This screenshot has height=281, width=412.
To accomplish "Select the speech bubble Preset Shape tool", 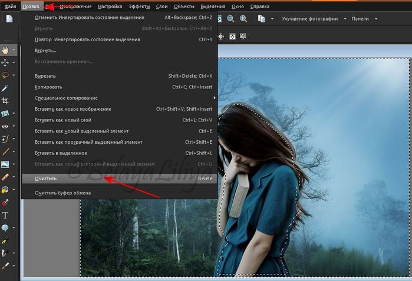I will point(5,228).
